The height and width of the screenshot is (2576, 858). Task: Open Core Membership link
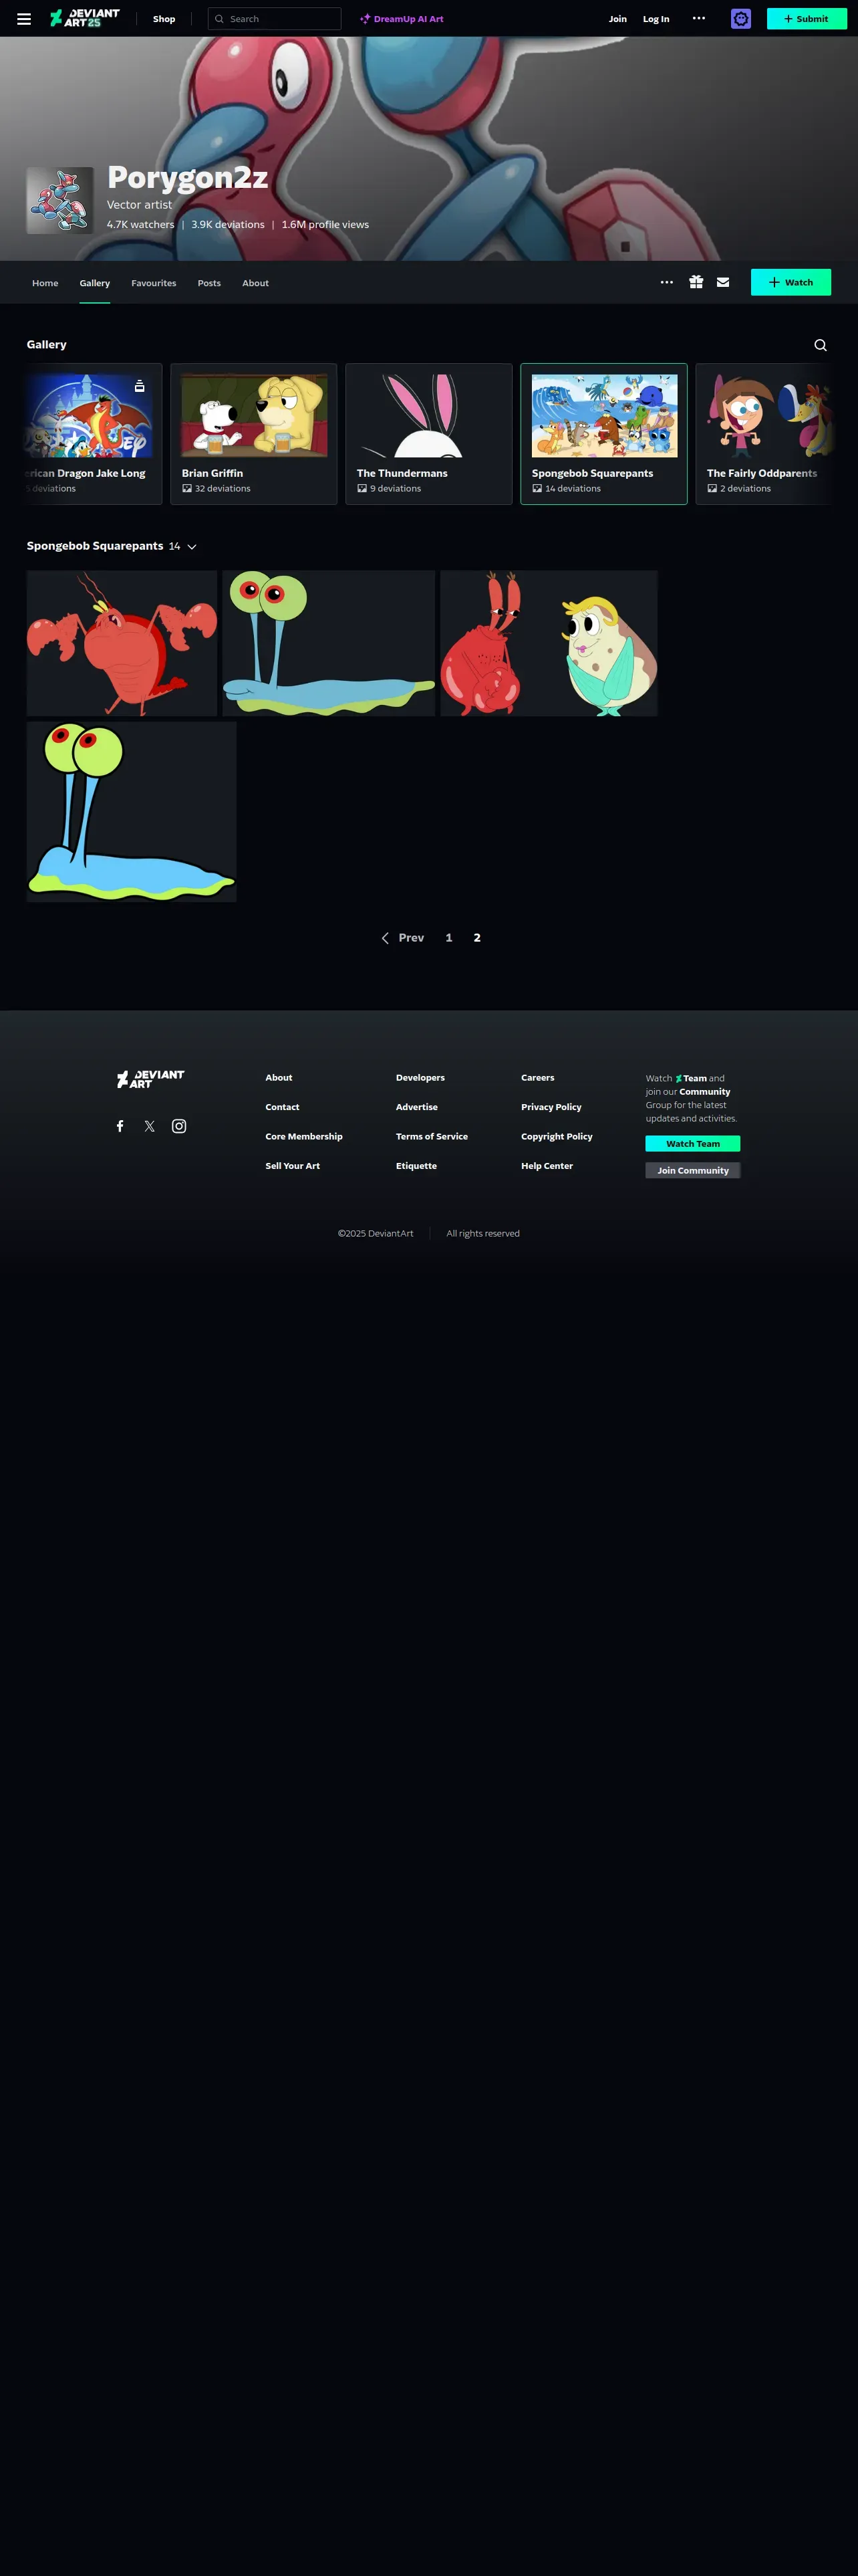point(303,1137)
